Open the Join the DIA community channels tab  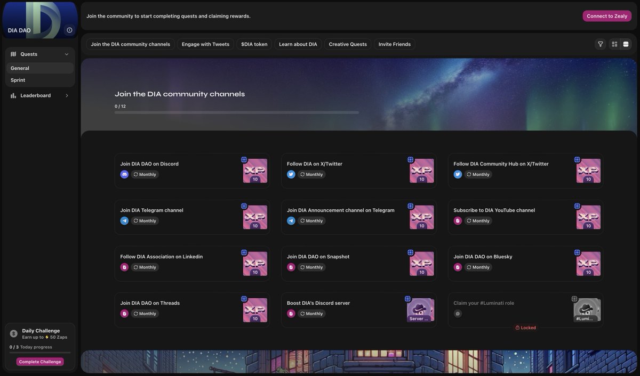pyautogui.click(x=131, y=44)
